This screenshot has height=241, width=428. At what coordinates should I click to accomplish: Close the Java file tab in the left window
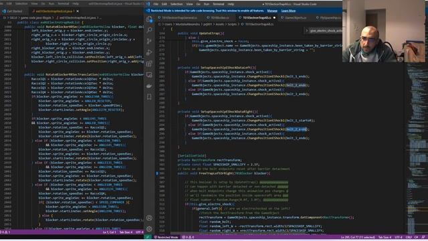[78, 11]
